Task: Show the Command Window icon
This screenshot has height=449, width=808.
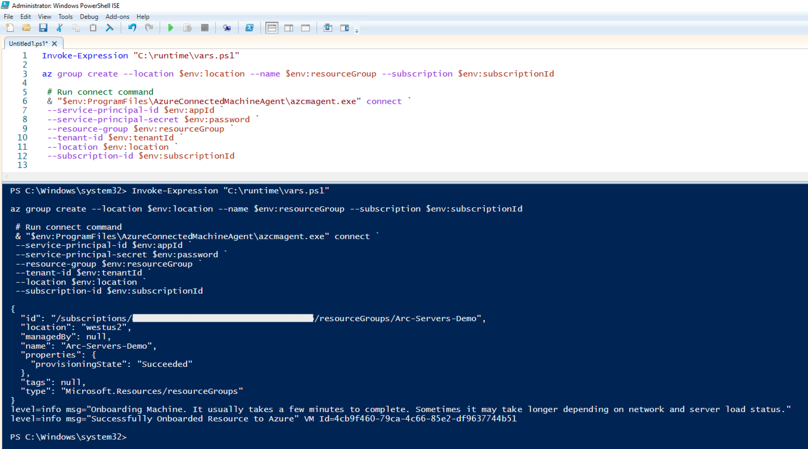Action: 328,28
